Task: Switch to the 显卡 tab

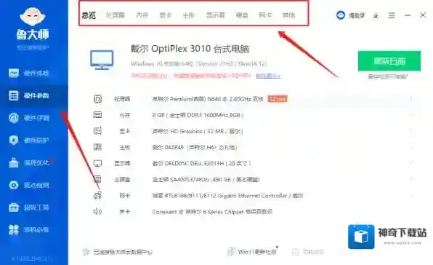Action: click(x=166, y=15)
